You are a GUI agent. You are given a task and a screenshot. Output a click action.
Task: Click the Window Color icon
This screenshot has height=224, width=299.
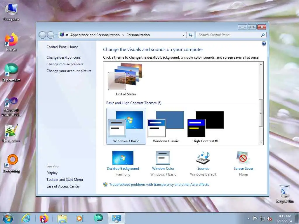(x=163, y=158)
